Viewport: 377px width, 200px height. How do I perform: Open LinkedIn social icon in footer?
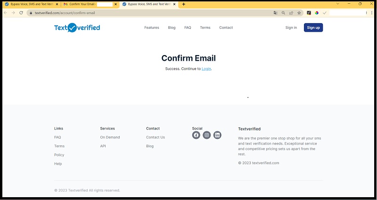point(217,135)
